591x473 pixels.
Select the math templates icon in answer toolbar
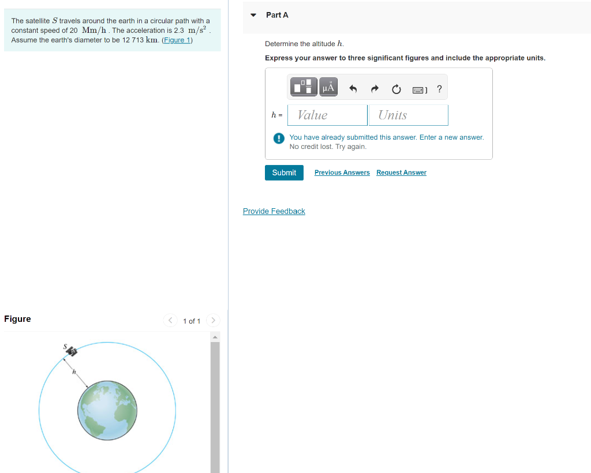pyautogui.click(x=303, y=87)
